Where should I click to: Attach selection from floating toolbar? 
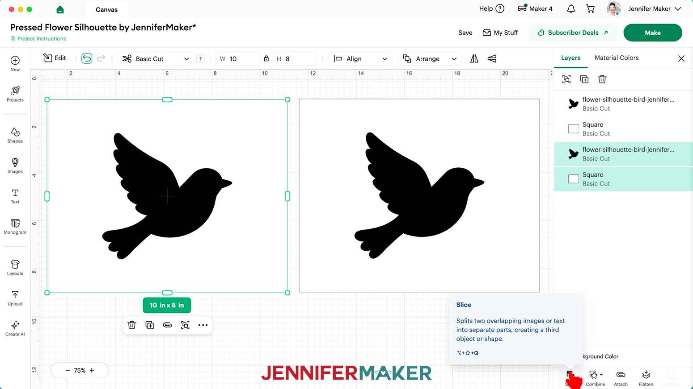click(167, 325)
